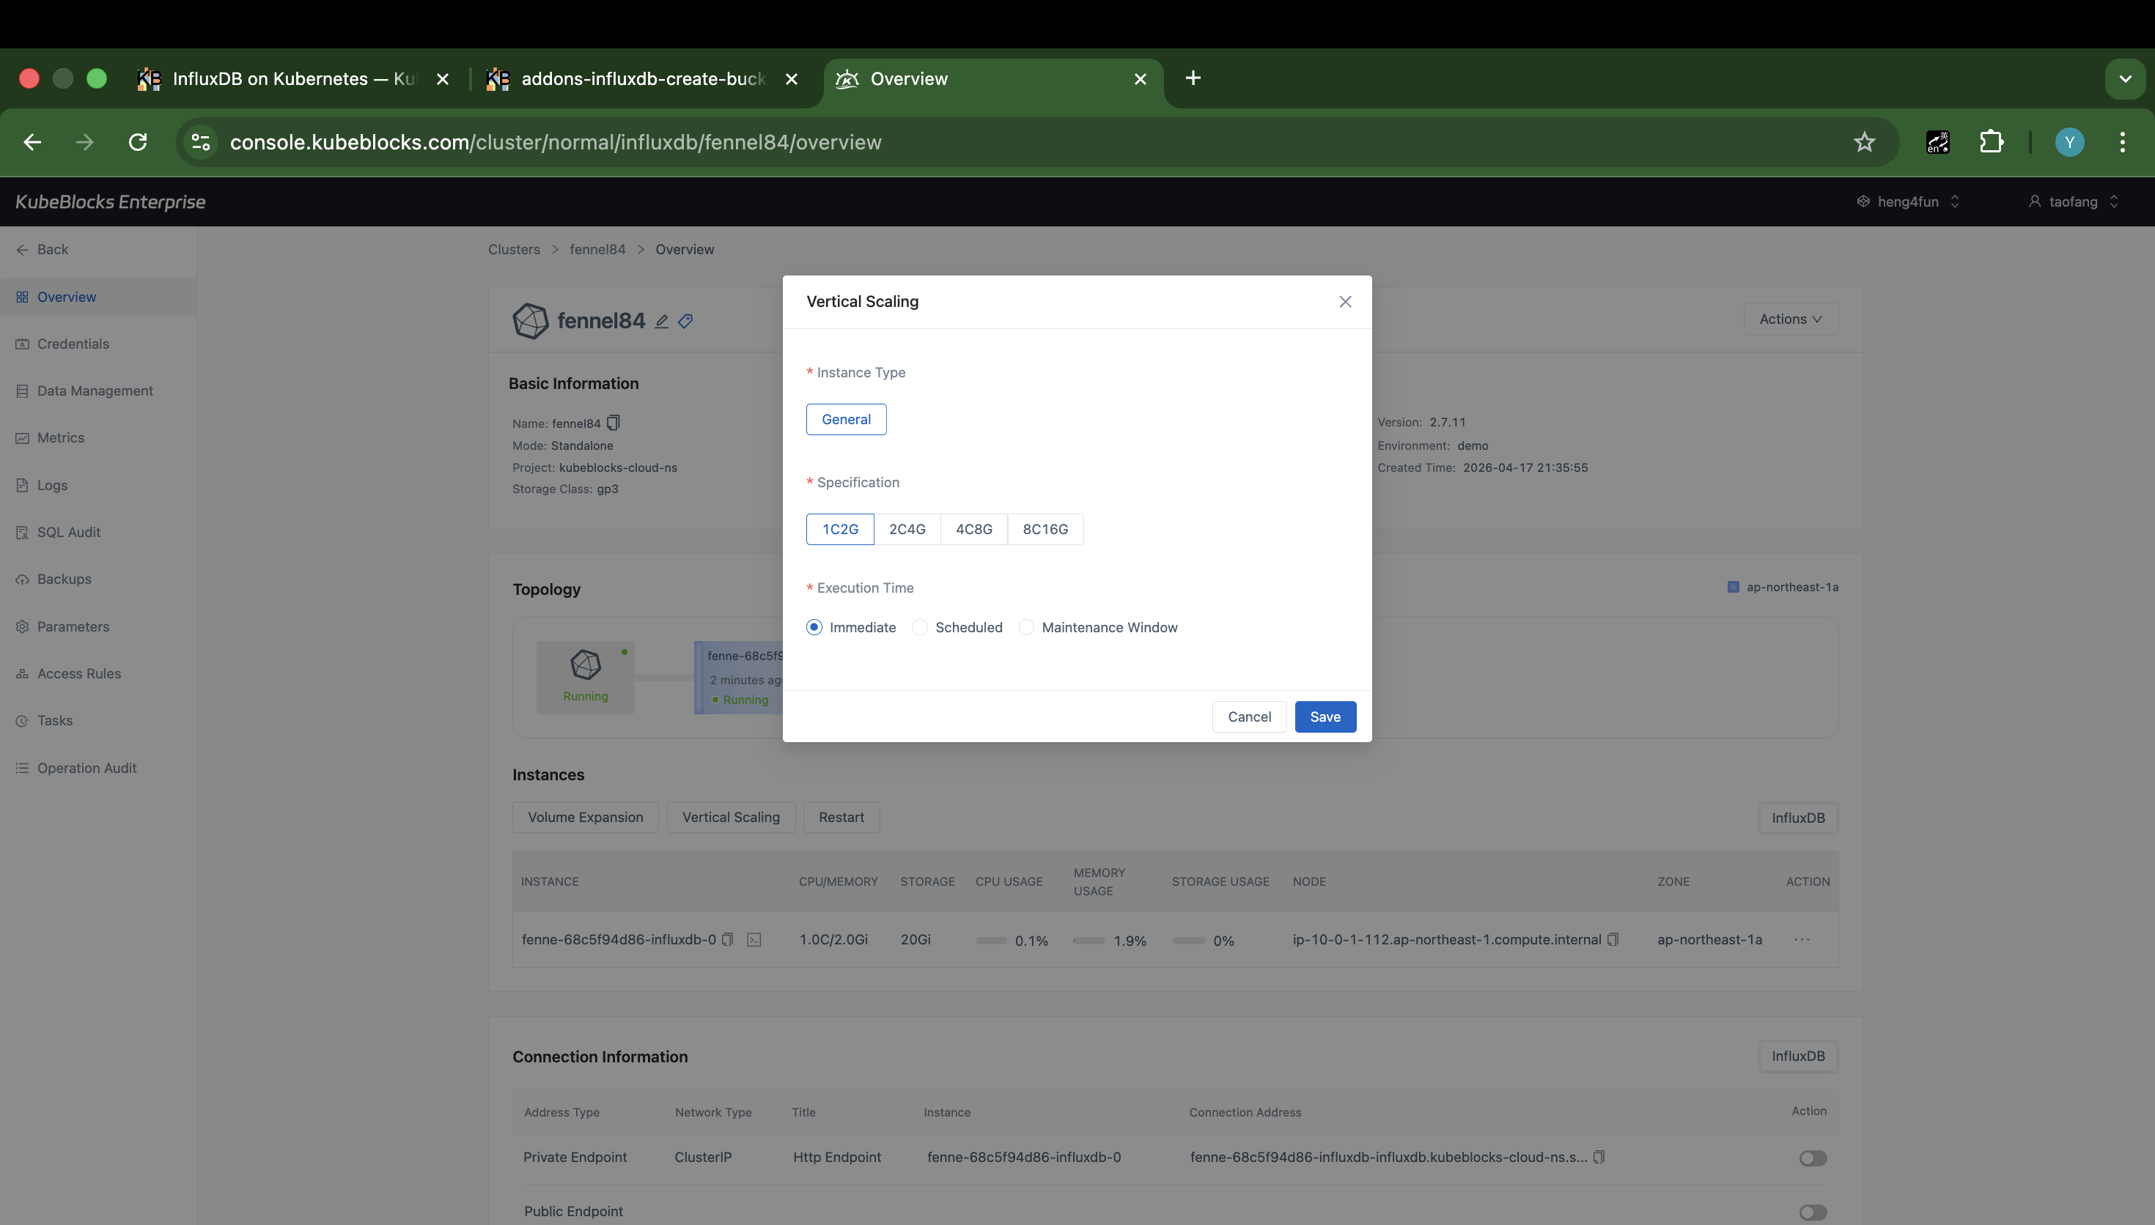Click the fennel84 InfluxDB hexagon logo
The image size is (2155, 1225).
point(530,321)
